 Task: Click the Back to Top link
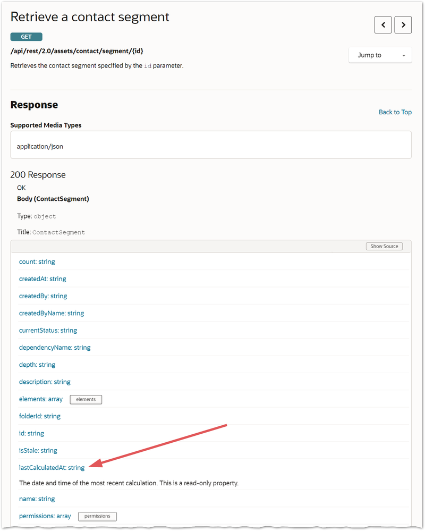(395, 112)
